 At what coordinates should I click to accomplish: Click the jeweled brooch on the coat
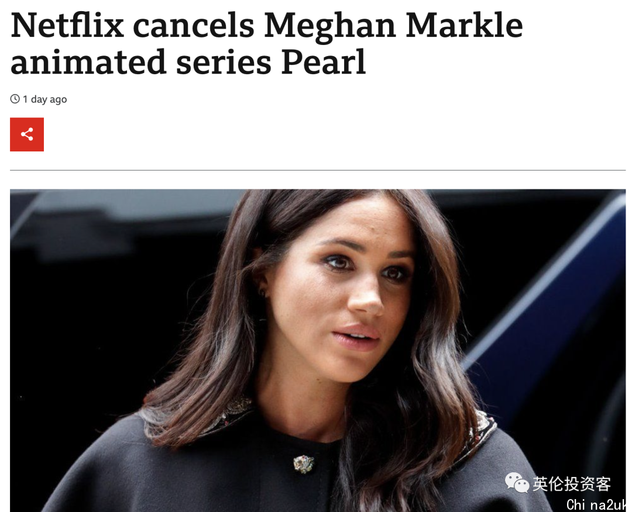(304, 463)
